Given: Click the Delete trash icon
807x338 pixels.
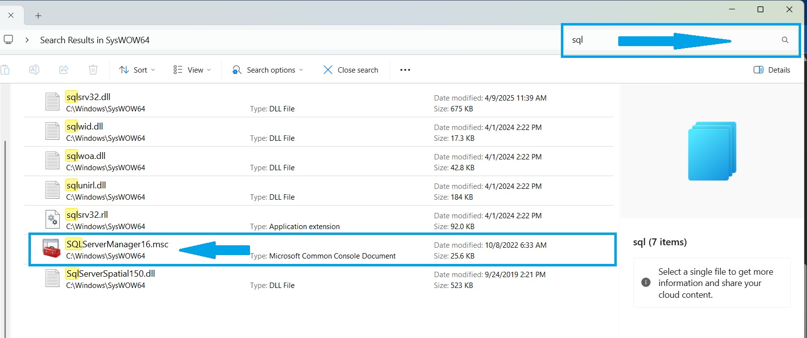Looking at the screenshot, I should pyautogui.click(x=93, y=70).
